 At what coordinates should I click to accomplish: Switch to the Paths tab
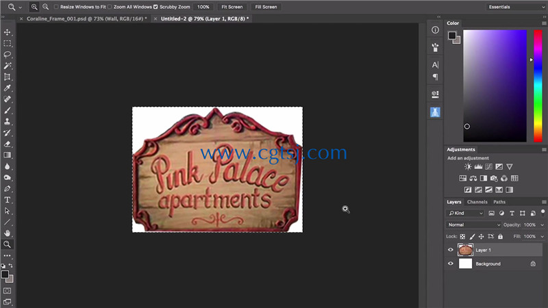point(499,202)
